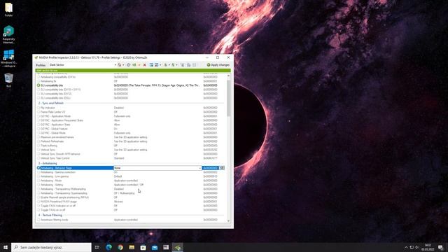
Task: Select the 'Anisotropic filtering mode' row
Action: coord(132,220)
